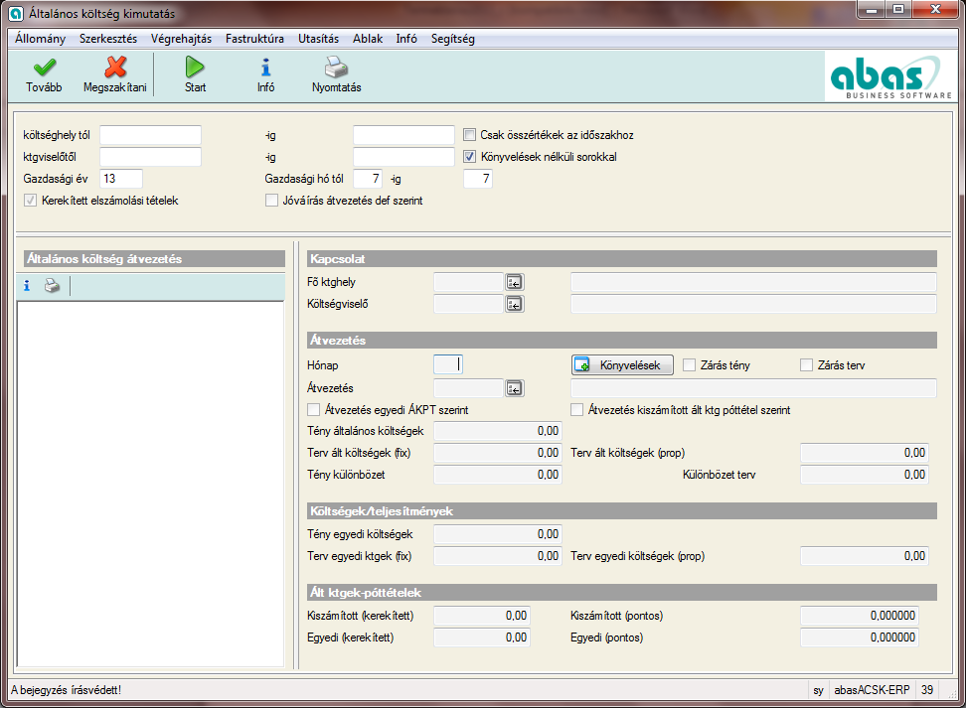966x708 pixels.
Task: Uncheck Könyvelések nélküli sorokkal checkbox
Action: pos(469,157)
